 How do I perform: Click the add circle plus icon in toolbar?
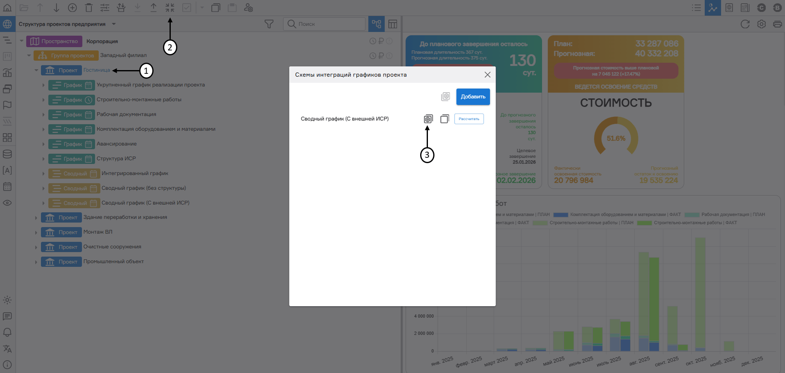[x=72, y=7]
